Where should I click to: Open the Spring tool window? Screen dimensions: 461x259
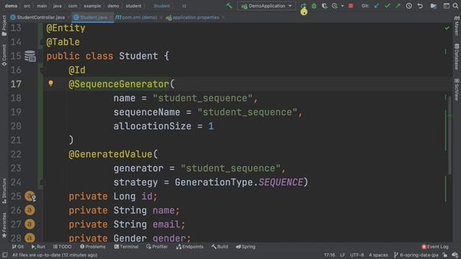click(x=246, y=247)
